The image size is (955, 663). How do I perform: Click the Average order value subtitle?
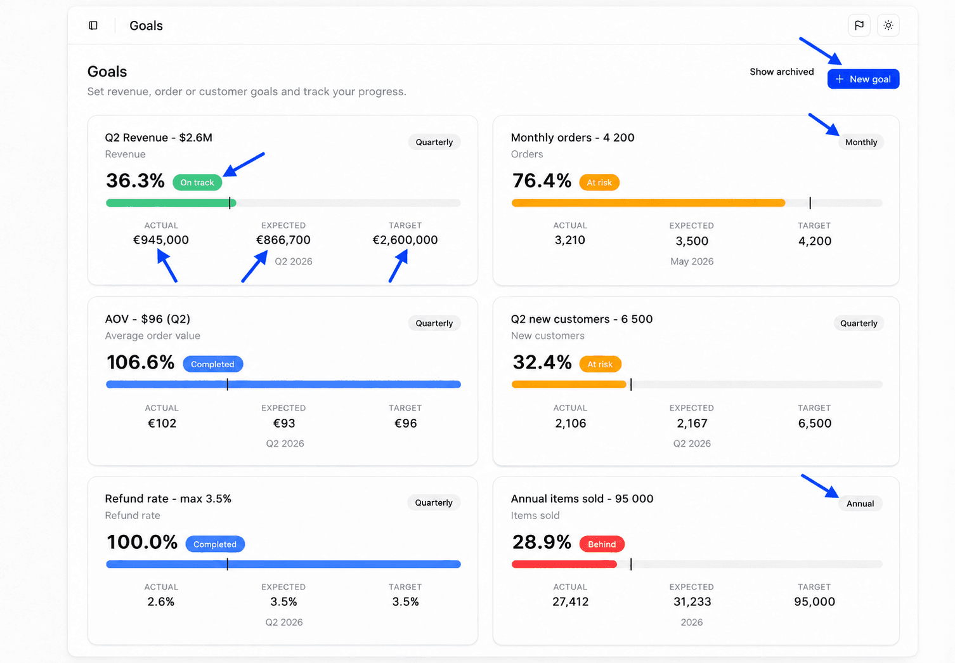click(x=153, y=336)
